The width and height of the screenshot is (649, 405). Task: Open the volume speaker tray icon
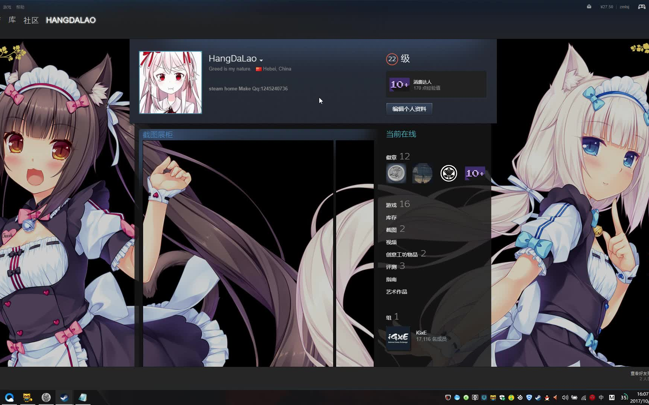(x=565, y=397)
